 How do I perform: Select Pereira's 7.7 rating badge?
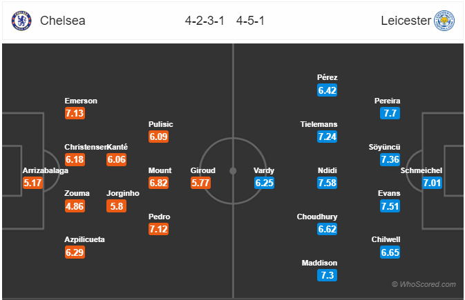coord(390,113)
